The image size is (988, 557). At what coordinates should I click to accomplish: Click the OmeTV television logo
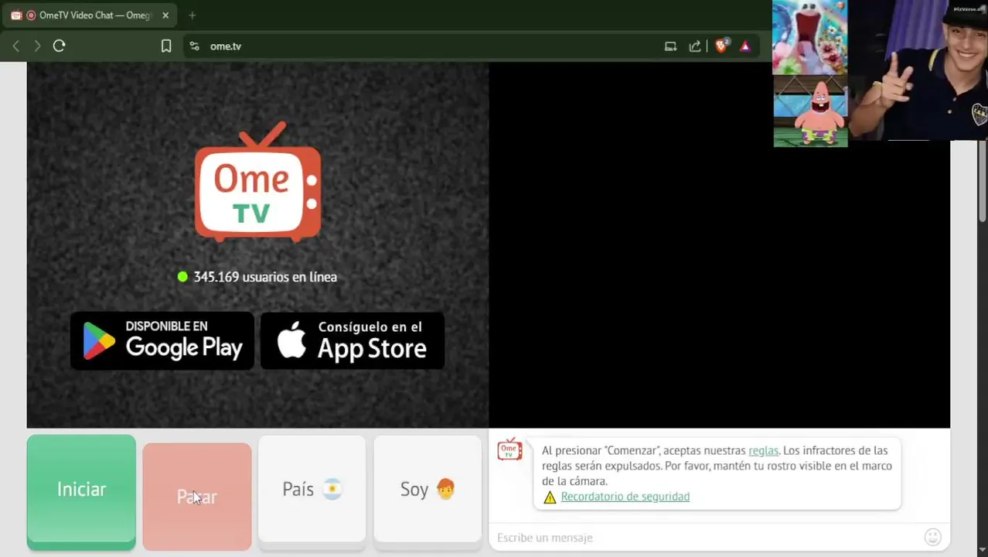pyautogui.click(x=257, y=182)
